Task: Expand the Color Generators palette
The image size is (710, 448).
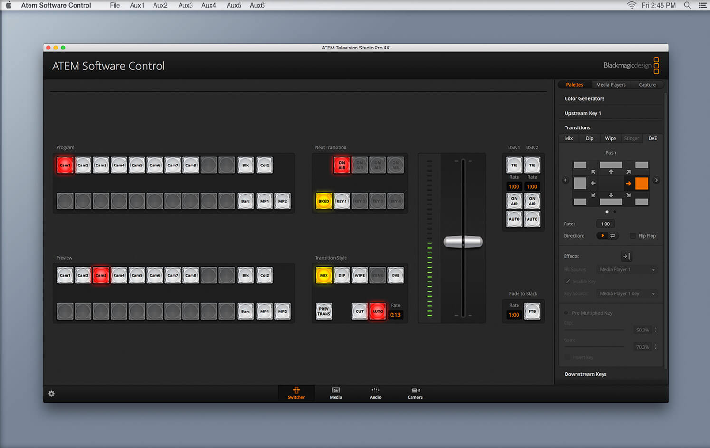Action: point(584,99)
